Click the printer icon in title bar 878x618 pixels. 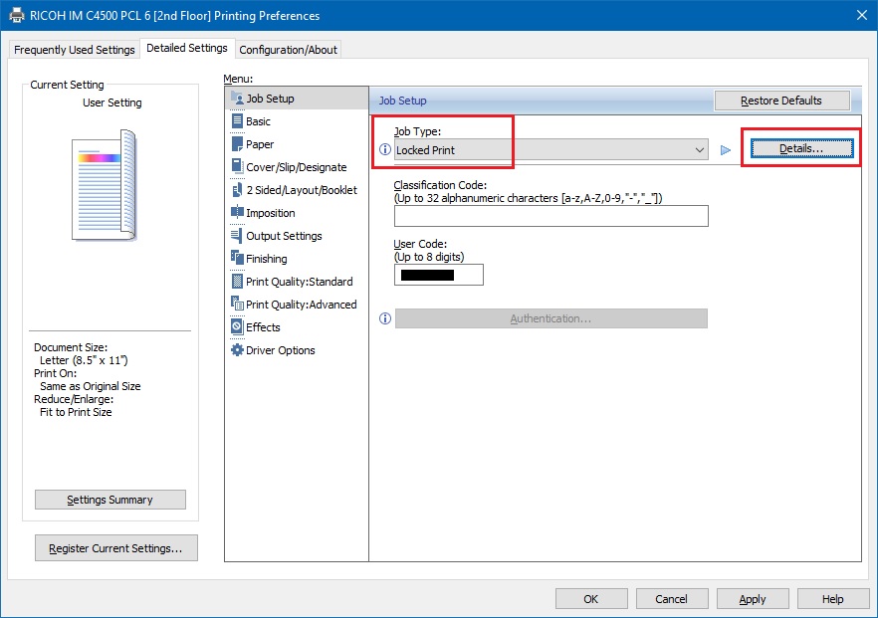pyautogui.click(x=16, y=15)
